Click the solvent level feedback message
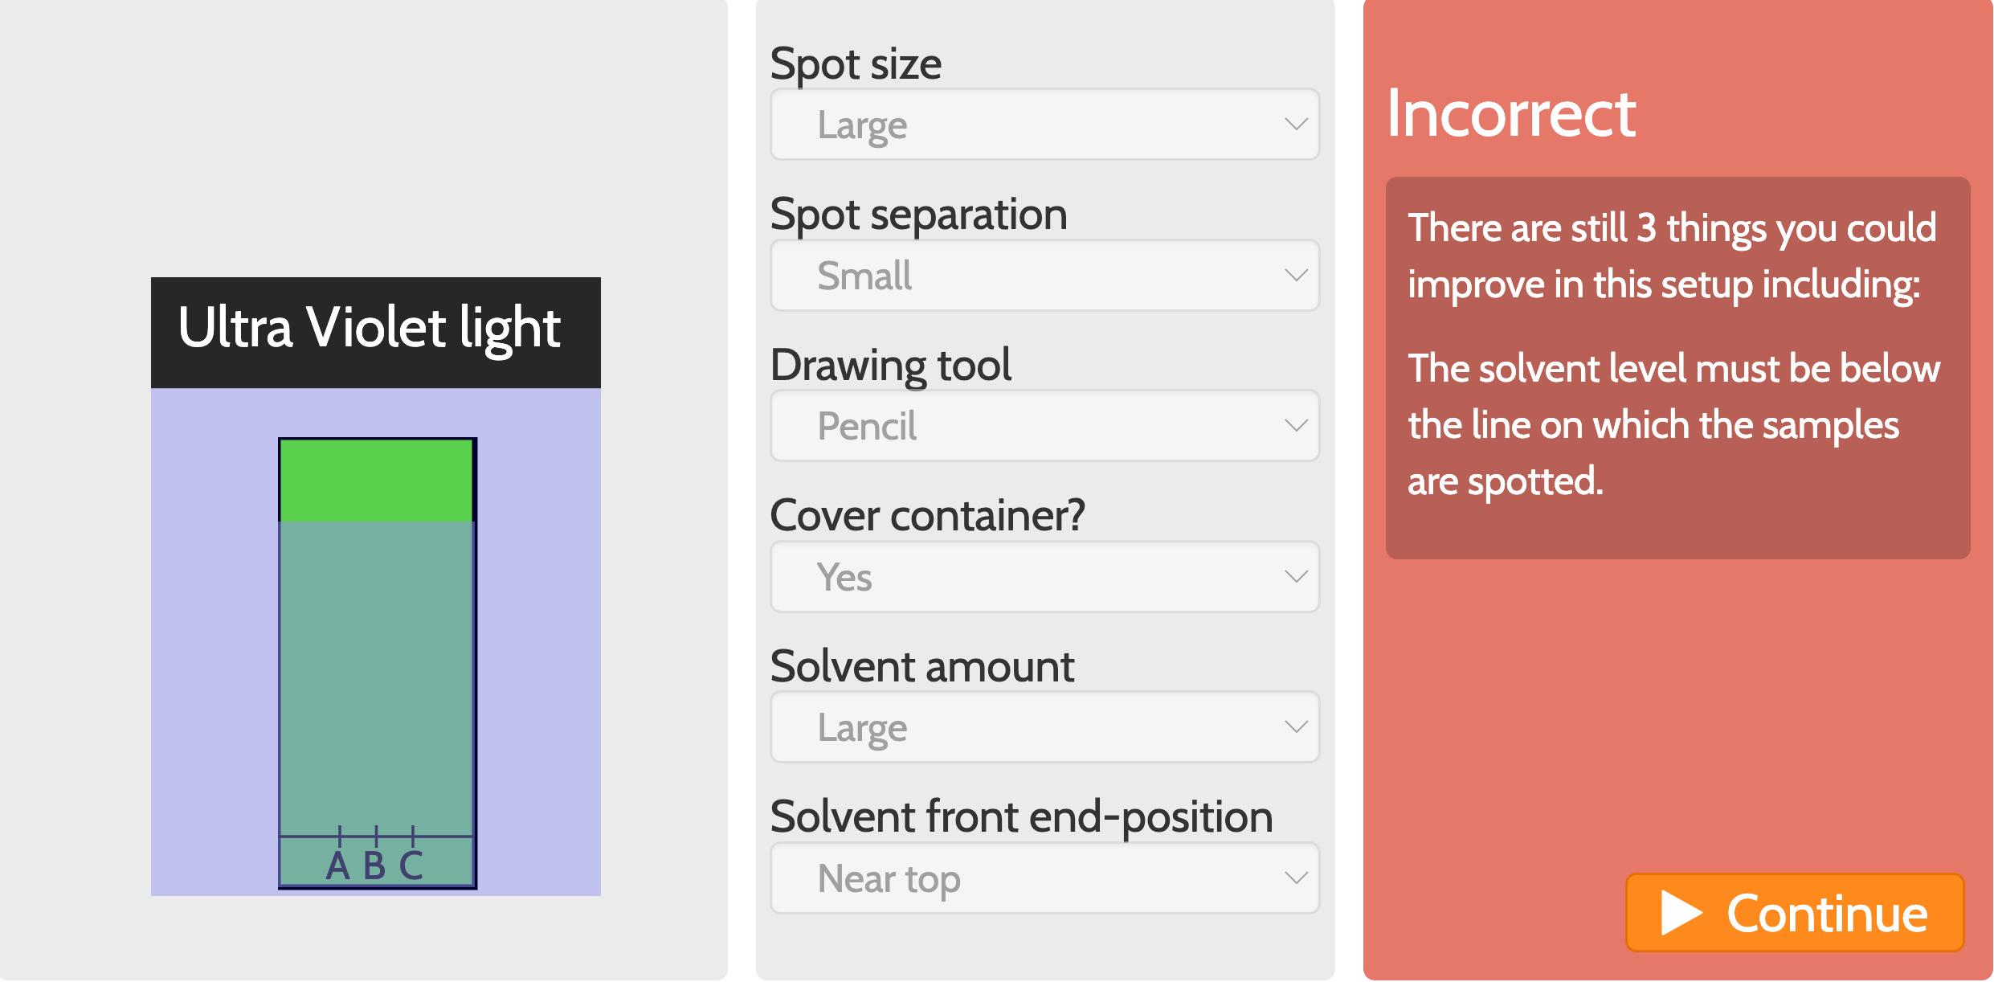The width and height of the screenshot is (1994, 982). coord(1674,424)
